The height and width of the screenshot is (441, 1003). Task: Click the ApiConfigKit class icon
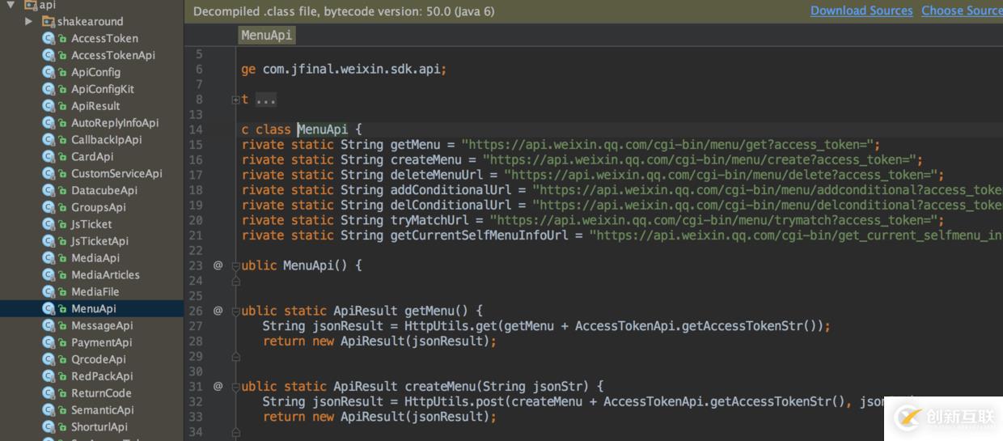point(49,89)
